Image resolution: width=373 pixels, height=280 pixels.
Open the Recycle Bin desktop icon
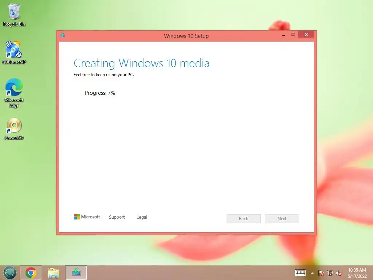14,15
